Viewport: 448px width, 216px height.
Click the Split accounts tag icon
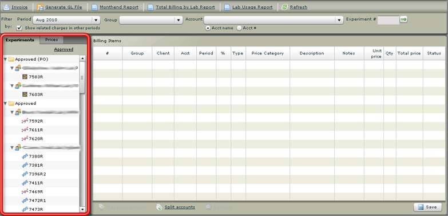point(160,207)
